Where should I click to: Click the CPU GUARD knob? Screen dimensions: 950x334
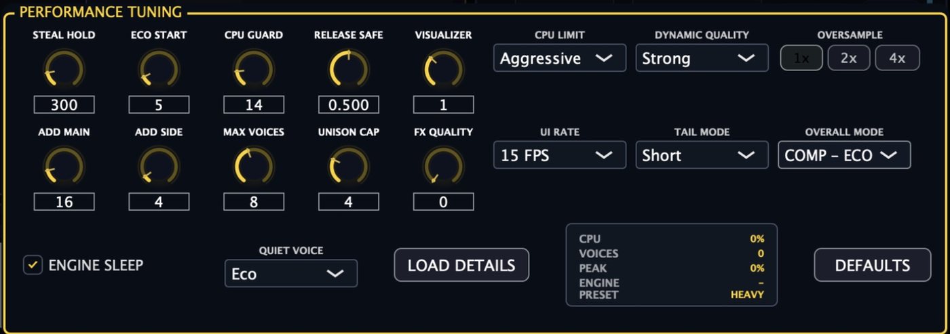[254, 70]
